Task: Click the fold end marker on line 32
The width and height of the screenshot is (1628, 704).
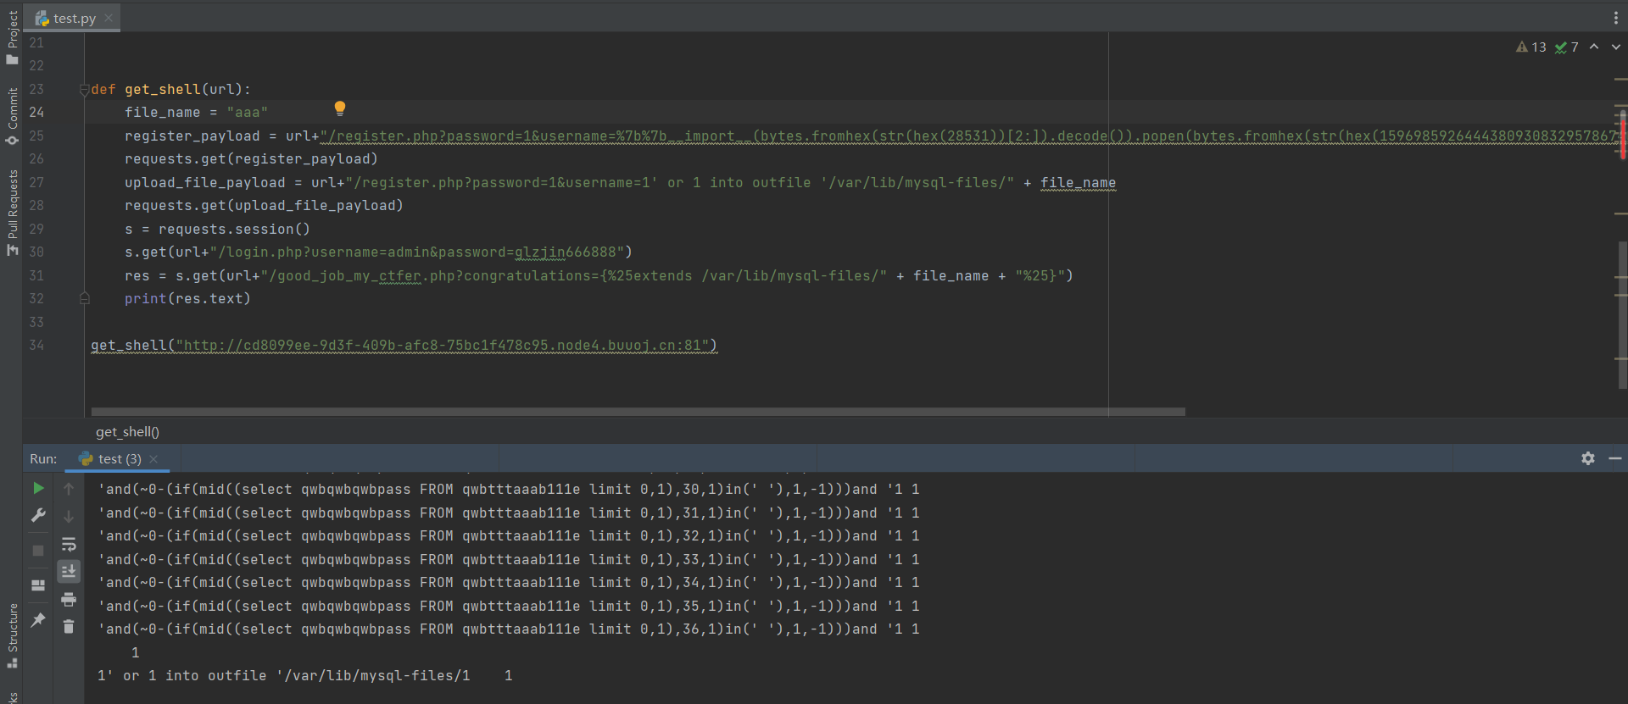Action: coord(84,298)
